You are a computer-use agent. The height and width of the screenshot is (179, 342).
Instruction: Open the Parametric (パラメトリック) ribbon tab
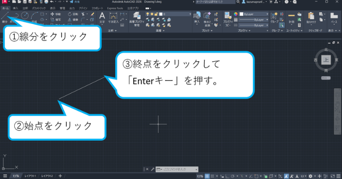(39, 8)
